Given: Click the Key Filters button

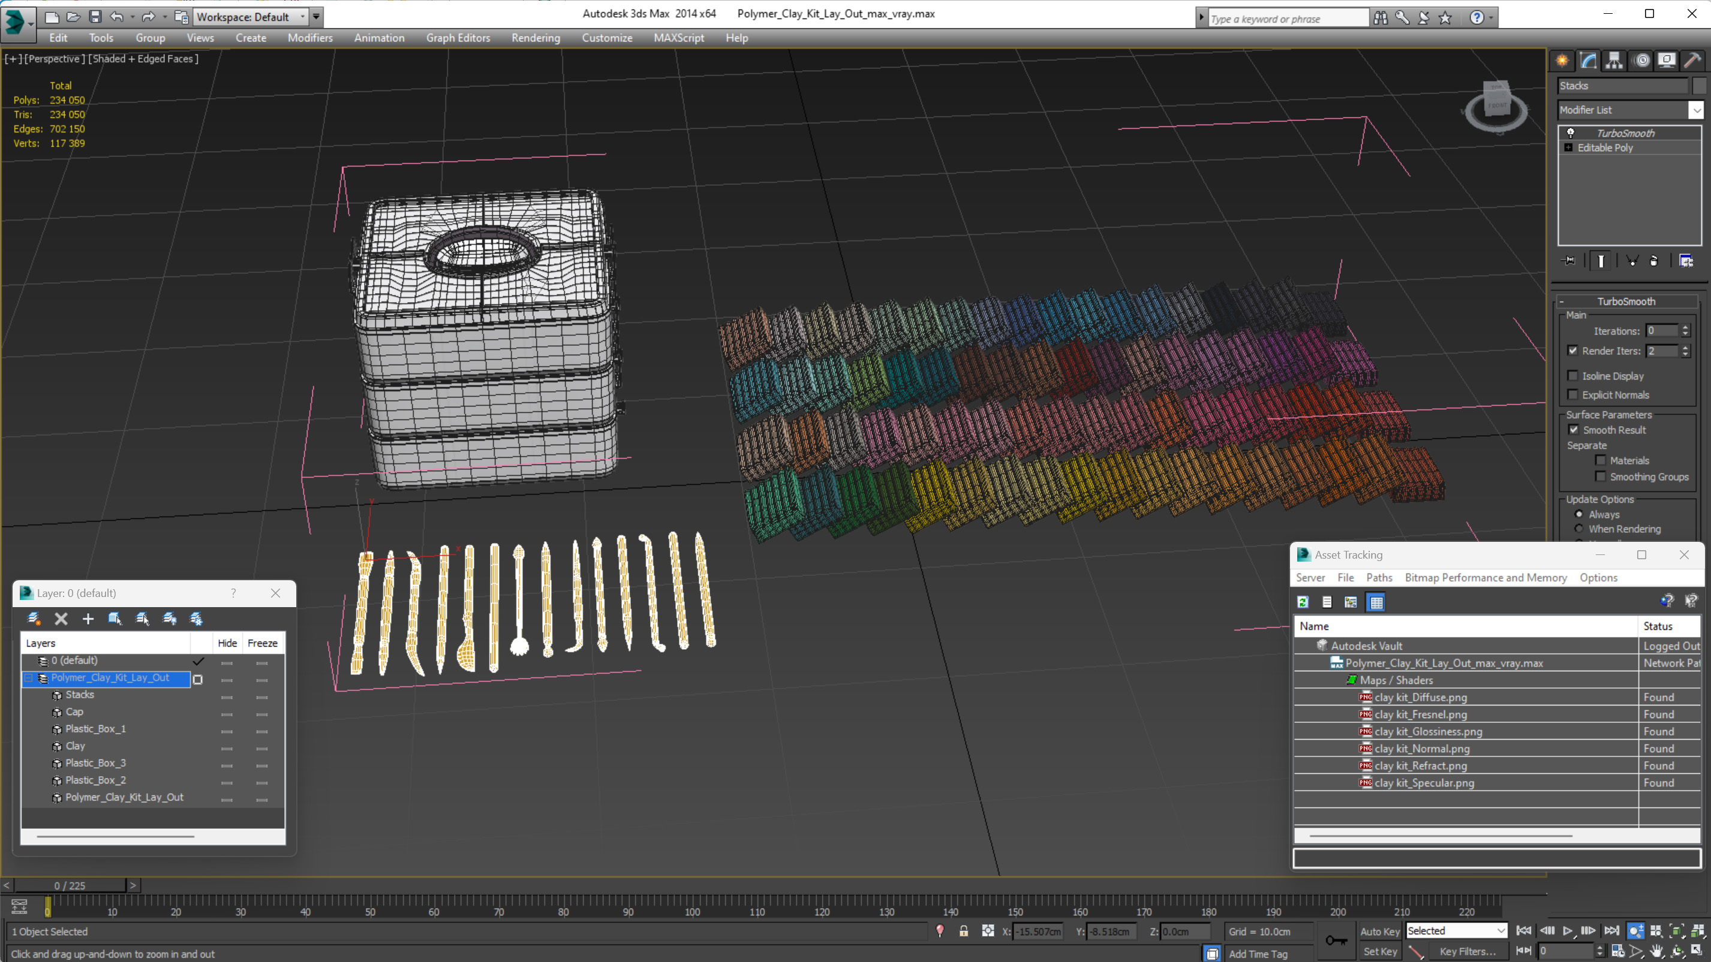Looking at the screenshot, I should coord(1468,951).
